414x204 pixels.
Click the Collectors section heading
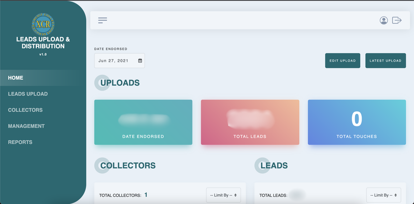[x=128, y=166]
